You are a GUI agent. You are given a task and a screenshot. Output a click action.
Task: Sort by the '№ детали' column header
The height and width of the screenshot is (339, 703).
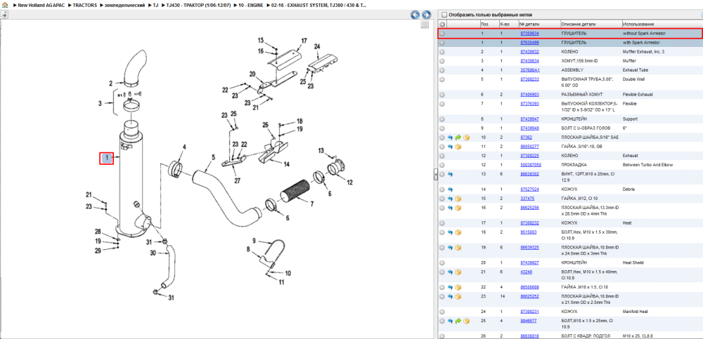click(530, 24)
